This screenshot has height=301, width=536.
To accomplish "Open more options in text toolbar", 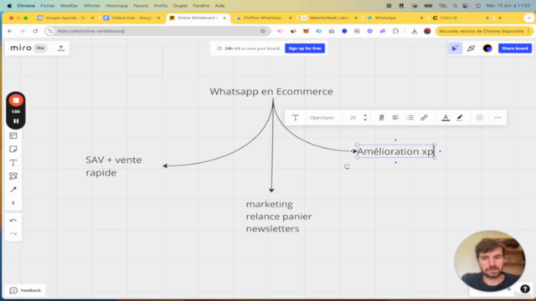I will (497, 118).
